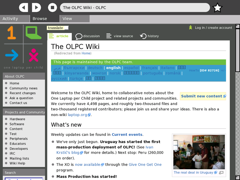Click the back navigation arrow
240x180 pixels.
[24, 7]
